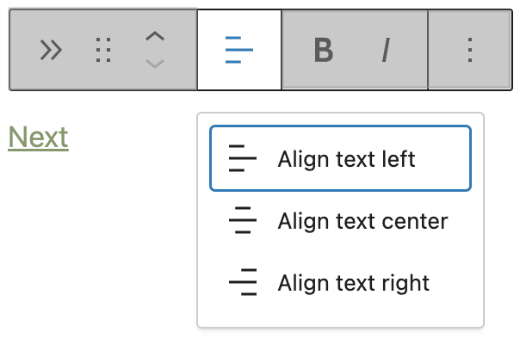Toggle Bold formatting with the B button
This screenshot has width=520, height=344.
click(324, 50)
